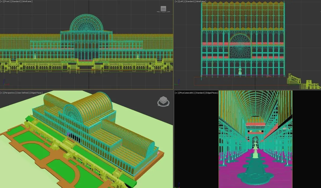Open the Front view label menu
Screen dimensions: 321x188
(7, 1)
